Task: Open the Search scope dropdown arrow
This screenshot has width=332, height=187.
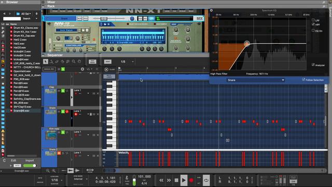Action: point(36,19)
